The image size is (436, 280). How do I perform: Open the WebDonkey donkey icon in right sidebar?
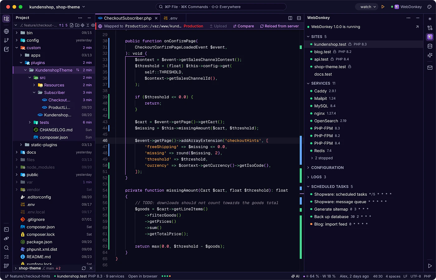click(x=430, y=37)
